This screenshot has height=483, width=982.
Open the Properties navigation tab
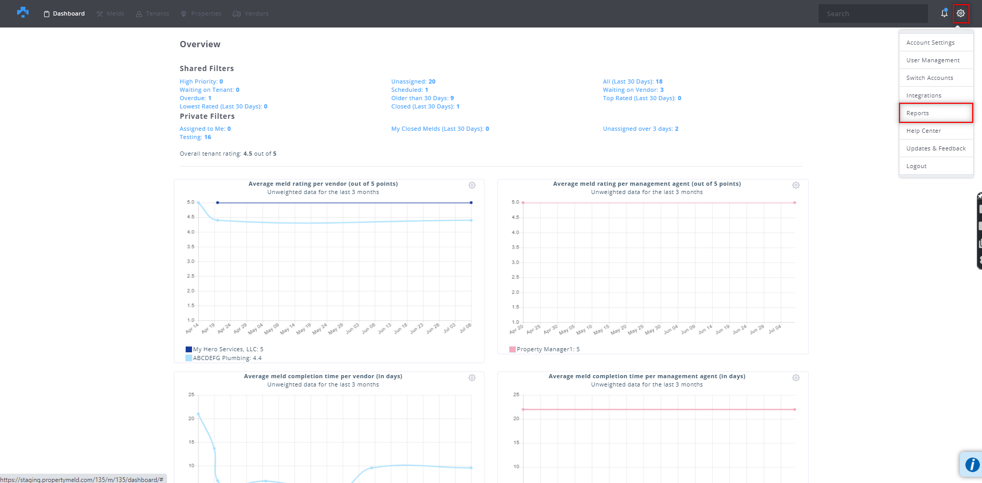point(201,13)
